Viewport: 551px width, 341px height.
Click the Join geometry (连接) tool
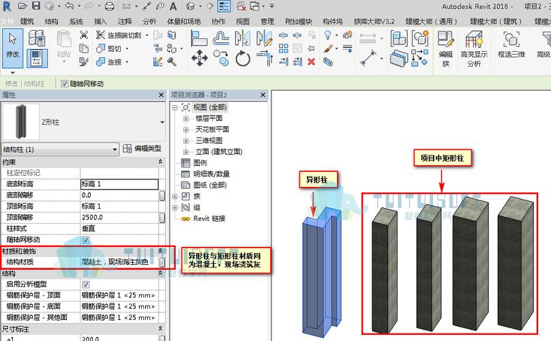(x=108, y=62)
